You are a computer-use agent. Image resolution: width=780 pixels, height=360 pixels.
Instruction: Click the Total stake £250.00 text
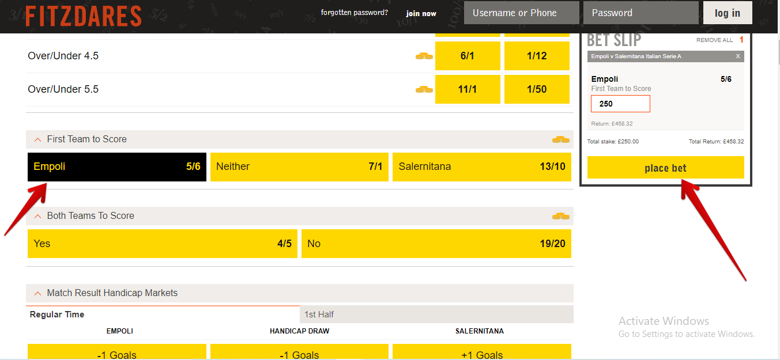pyautogui.click(x=613, y=142)
